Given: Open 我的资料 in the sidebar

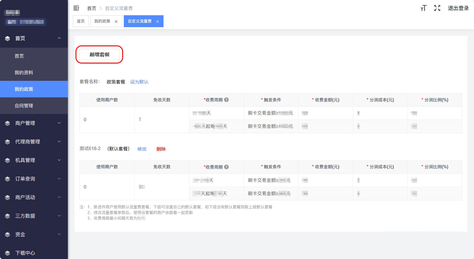Looking at the screenshot, I should pos(24,73).
